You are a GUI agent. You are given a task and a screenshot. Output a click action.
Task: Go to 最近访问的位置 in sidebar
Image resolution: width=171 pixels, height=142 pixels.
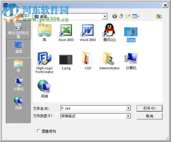pyautogui.click(x=18, y=30)
